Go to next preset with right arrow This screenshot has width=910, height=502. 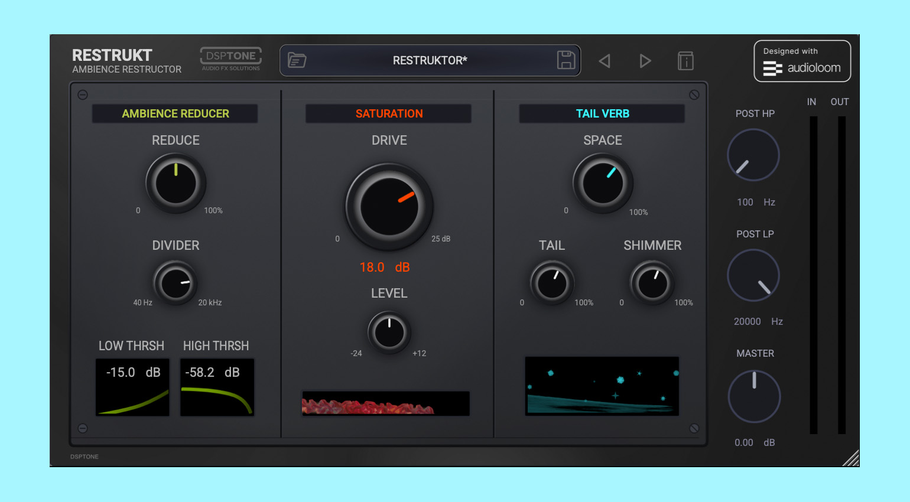tap(645, 61)
